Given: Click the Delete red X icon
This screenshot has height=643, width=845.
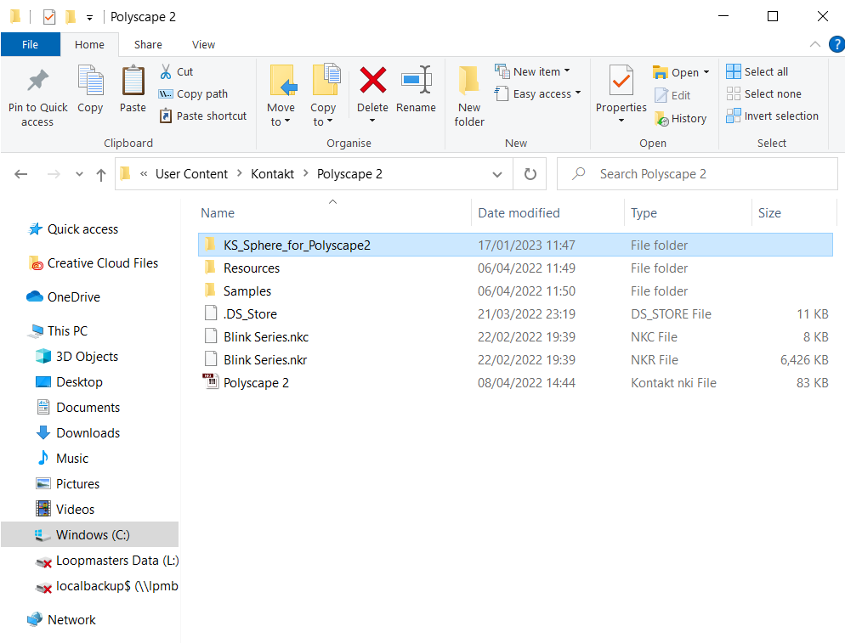Looking at the screenshot, I should 372,82.
